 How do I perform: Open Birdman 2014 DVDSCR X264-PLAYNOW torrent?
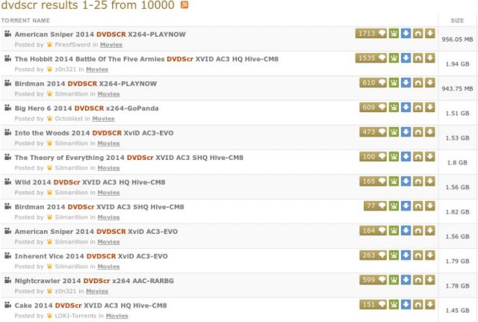[x=86, y=84]
